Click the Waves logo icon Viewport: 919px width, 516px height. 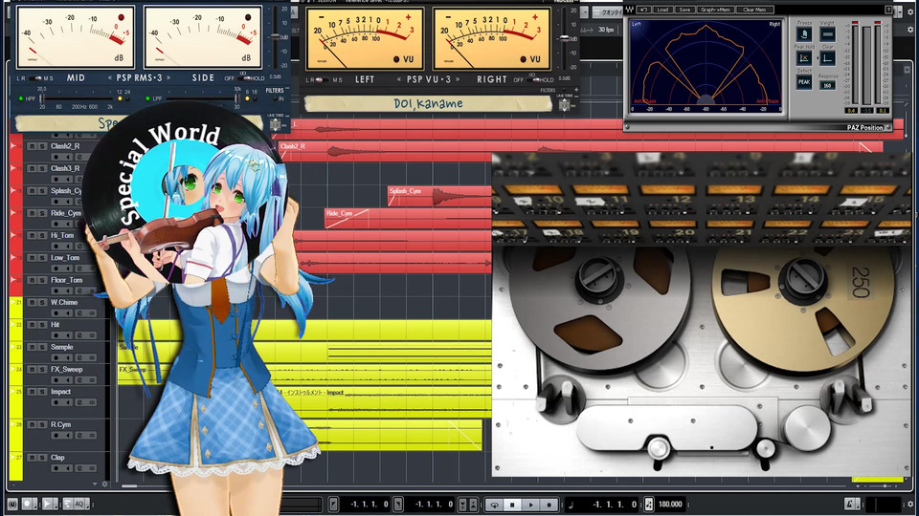(630, 10)
